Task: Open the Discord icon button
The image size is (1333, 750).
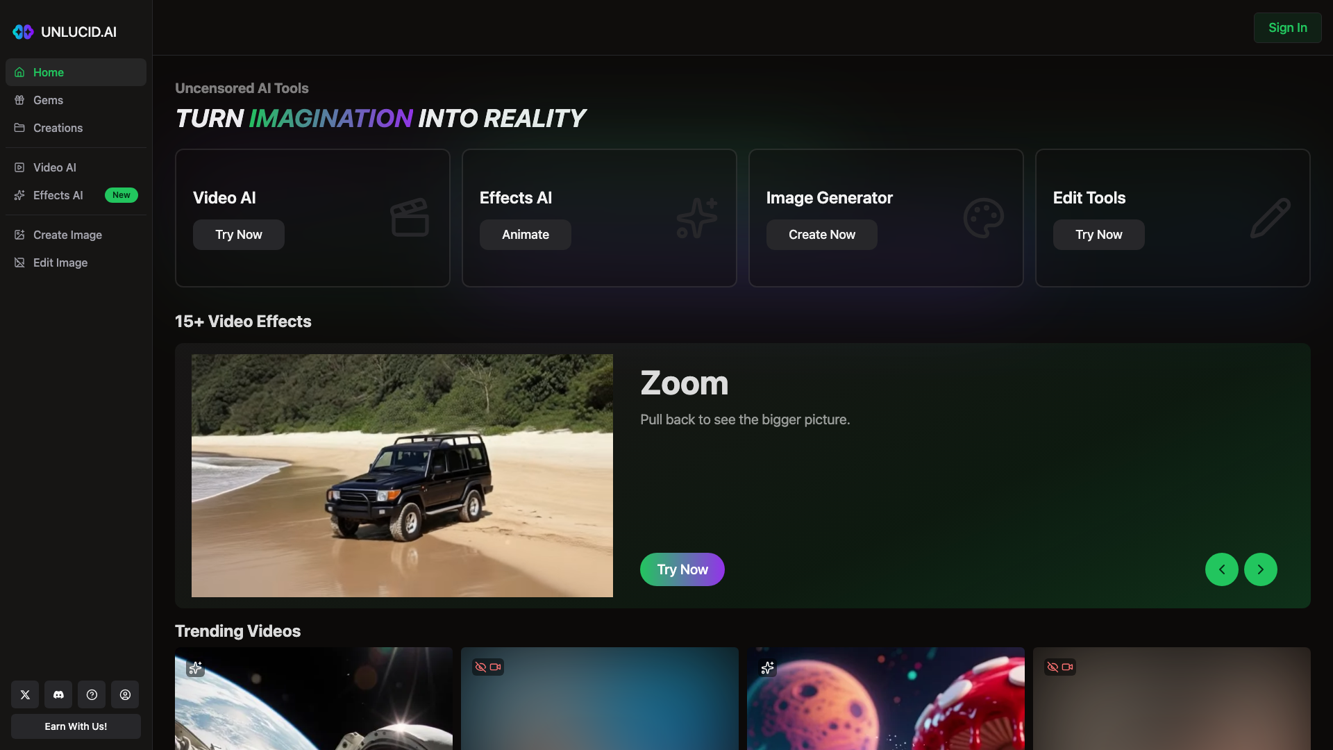Action: pos(58,694)
